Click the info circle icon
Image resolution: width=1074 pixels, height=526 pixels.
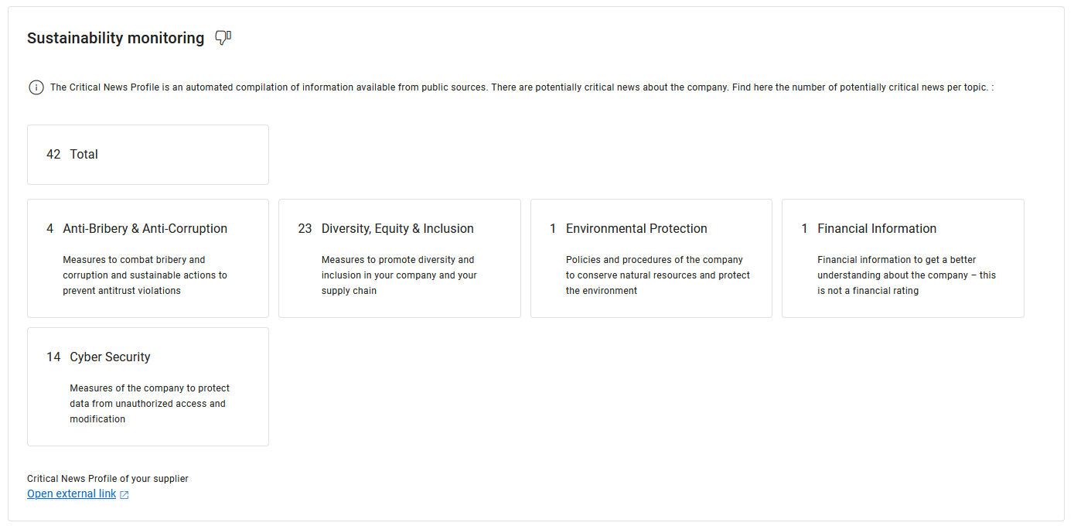coord(36,87)
